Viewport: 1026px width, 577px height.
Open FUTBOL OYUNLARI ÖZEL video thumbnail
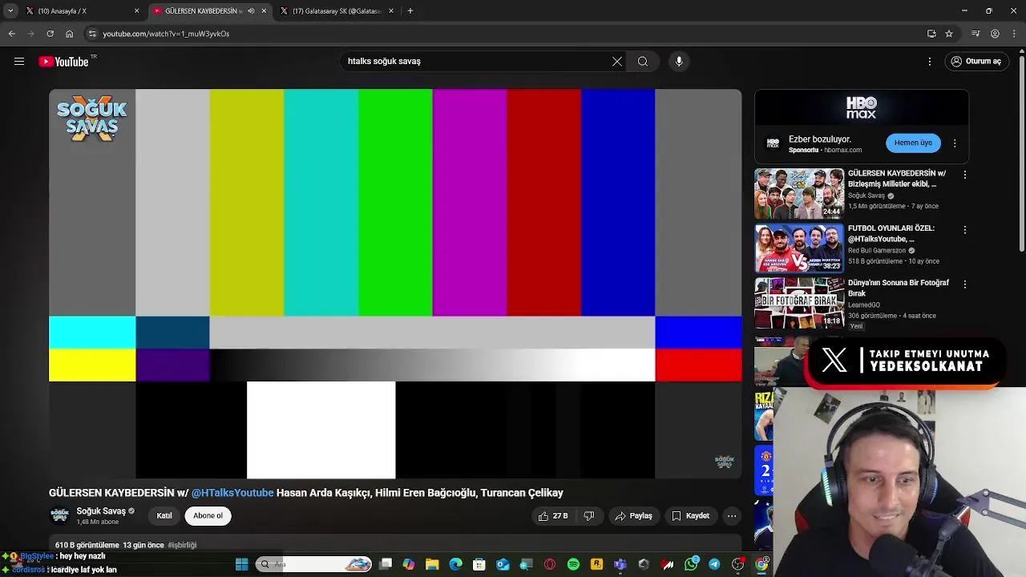799,248
